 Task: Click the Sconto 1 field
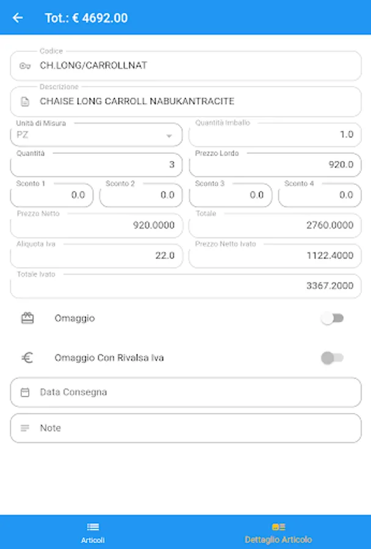coord(52,195)
